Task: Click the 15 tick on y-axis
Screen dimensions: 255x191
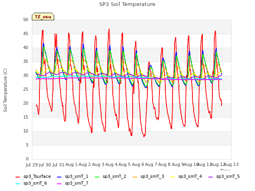Action: pyautogui.click(x=25, y=117)
